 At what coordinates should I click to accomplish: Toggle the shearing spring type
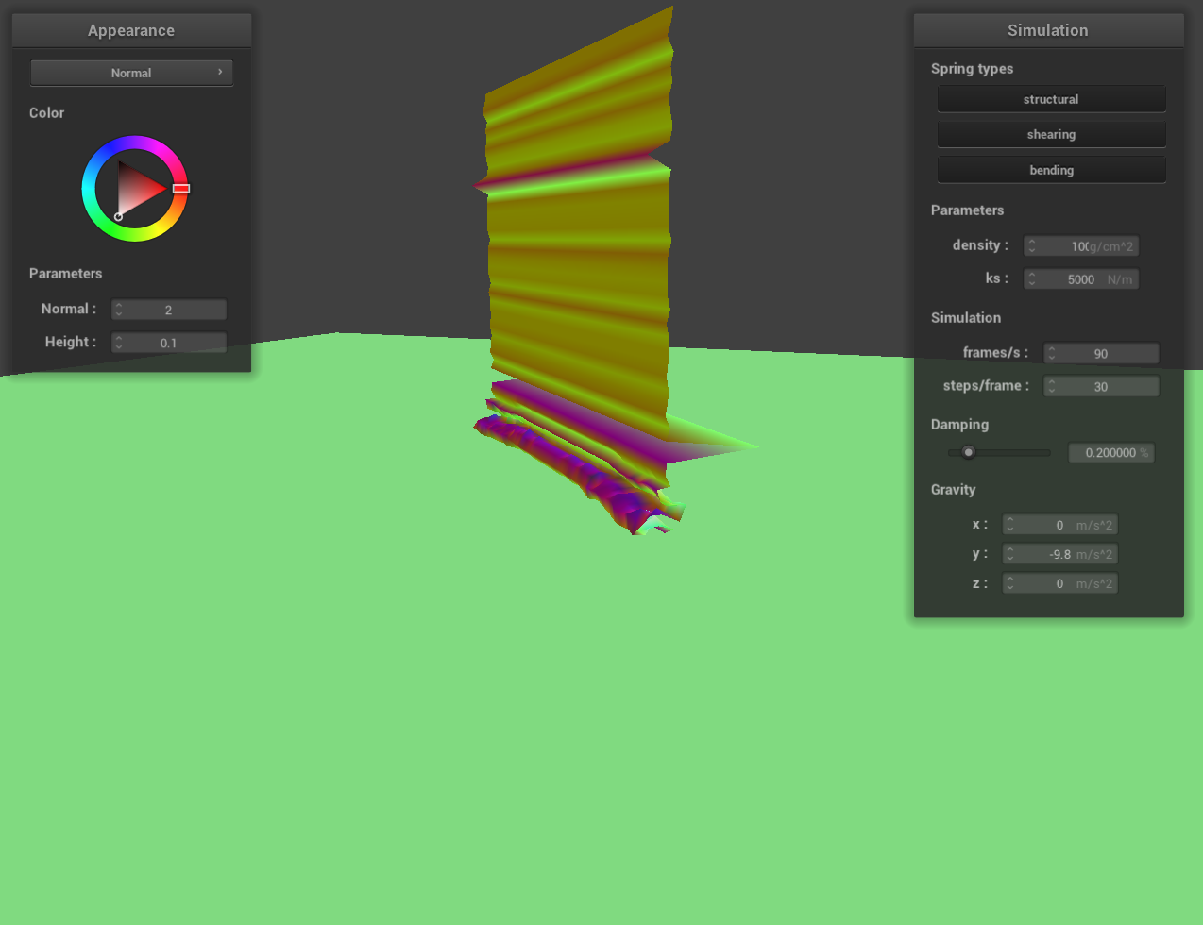click(x=1051, y=134)
